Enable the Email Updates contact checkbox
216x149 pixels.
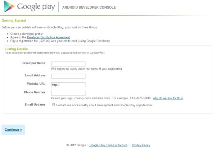(53, 105)
